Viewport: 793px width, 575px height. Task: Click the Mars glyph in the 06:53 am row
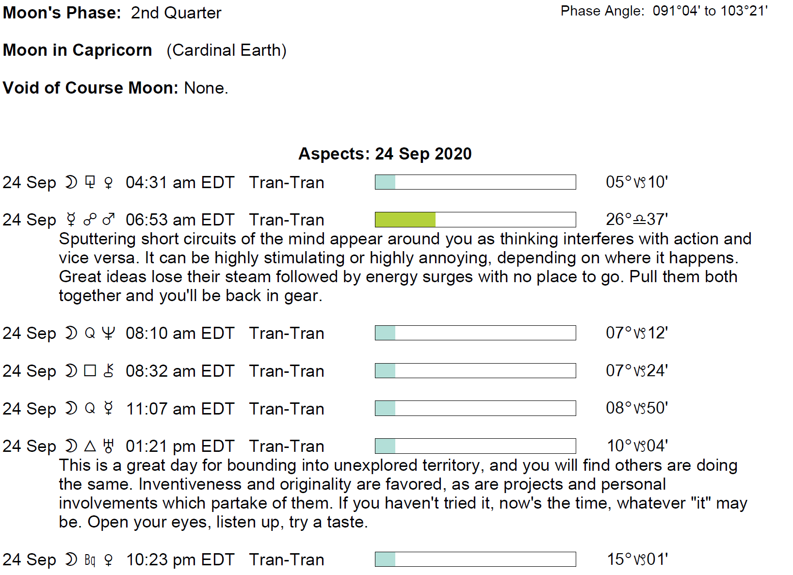pyautogui.click(x=109, y=220)
